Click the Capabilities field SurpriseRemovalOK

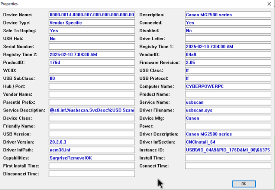[92, 158]
